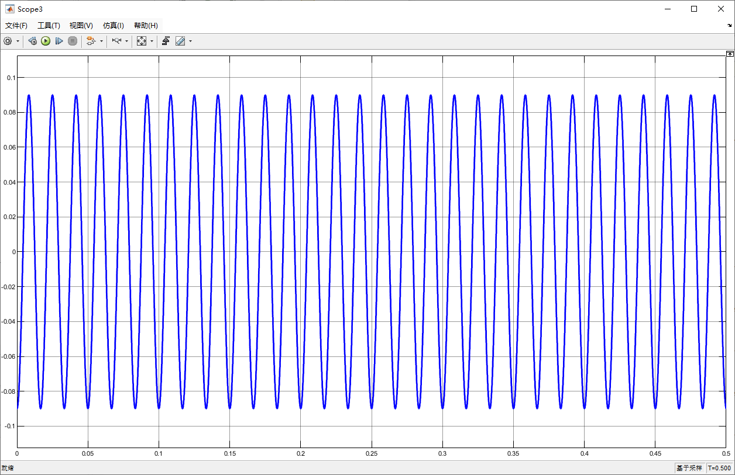
Task: Click the T=0.500 time status field
Action: pos(719,468)
